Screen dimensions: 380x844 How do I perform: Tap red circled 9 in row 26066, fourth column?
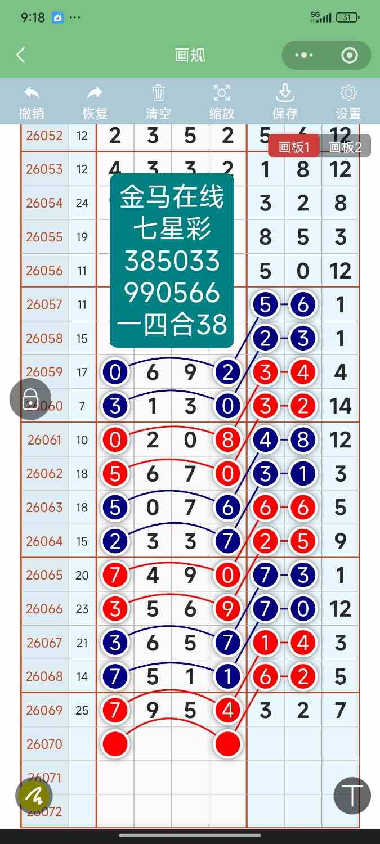228,609
